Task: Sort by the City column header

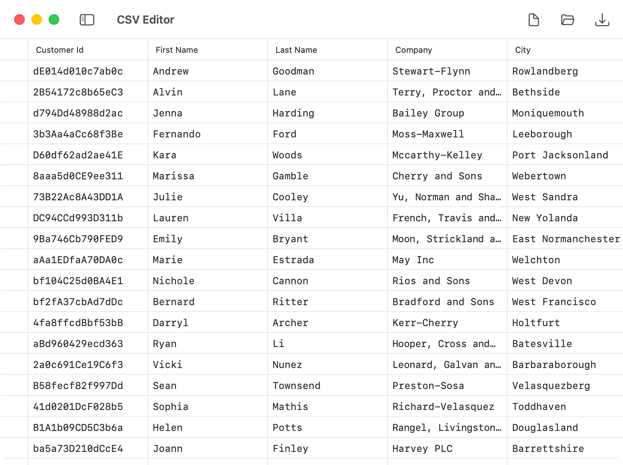Action: point(522,49)
